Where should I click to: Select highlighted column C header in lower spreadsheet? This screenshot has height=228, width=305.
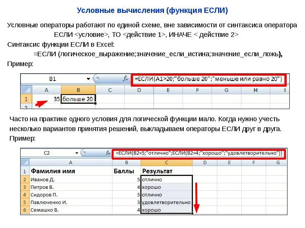(x=167, y=163)
